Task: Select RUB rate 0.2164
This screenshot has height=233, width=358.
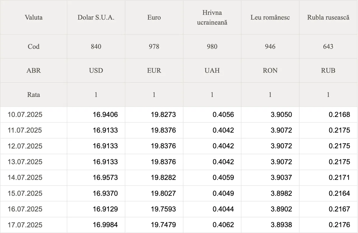Action: coord(339,193)
